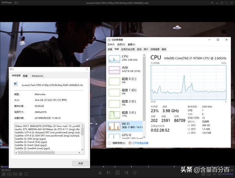Click the KMPlayer seek bar to jump
235x178 pixels.
point(117,167)
